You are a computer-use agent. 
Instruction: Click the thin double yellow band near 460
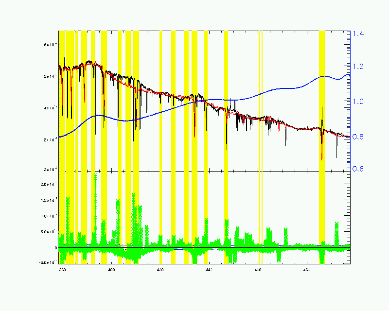[x=261, y=147]
